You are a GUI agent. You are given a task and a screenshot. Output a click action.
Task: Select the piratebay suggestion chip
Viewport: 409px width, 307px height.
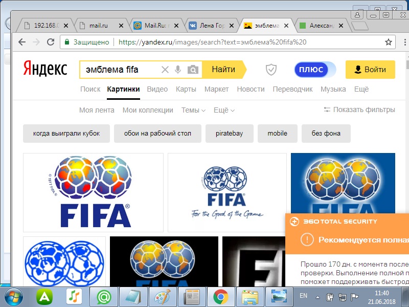pos(229,134)
